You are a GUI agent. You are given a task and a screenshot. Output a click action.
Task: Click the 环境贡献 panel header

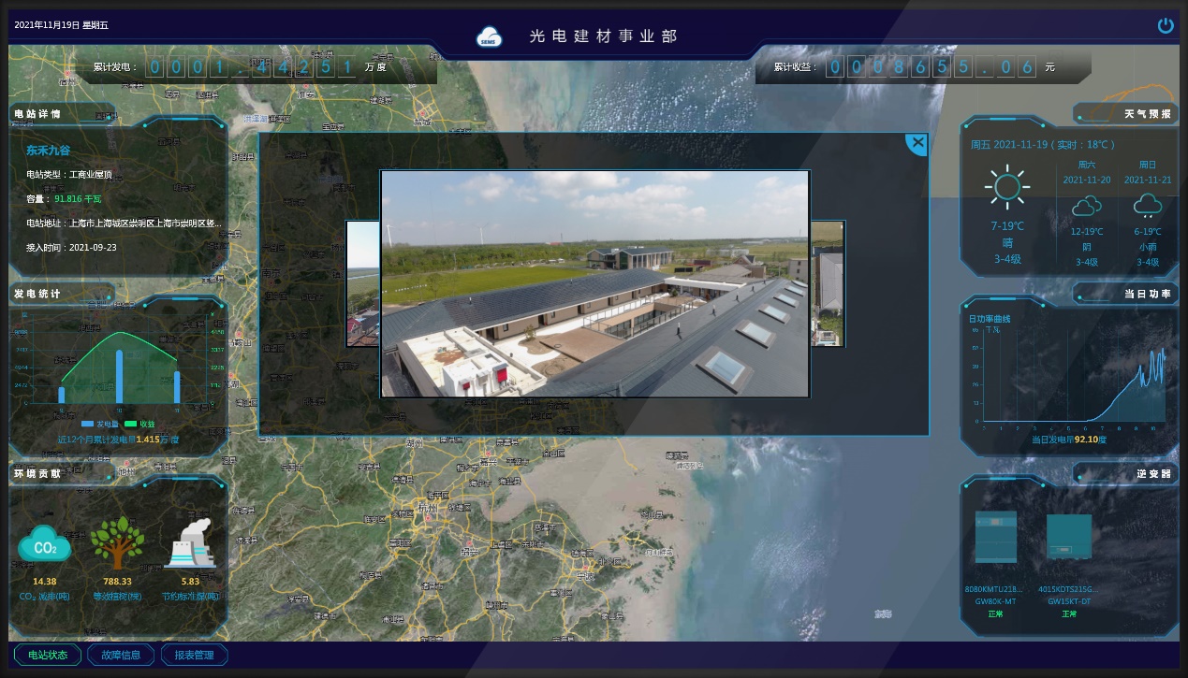37,473
